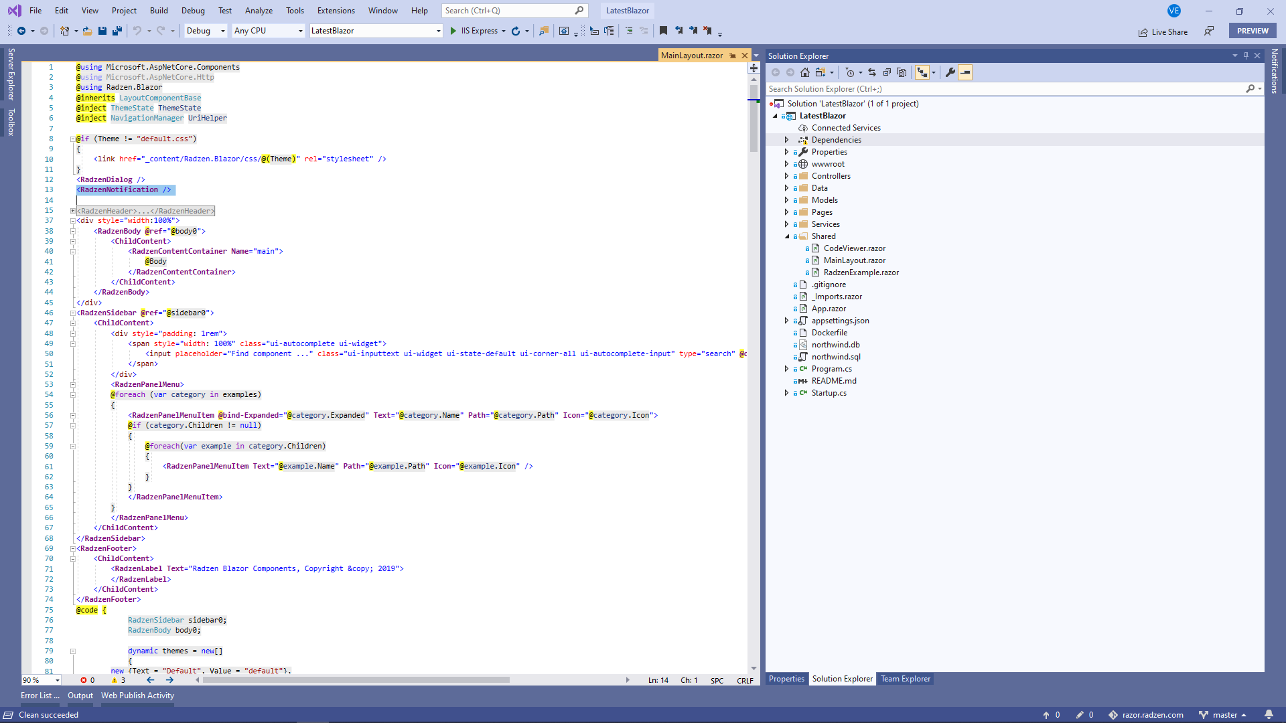
Task: Expand the Controllers folder node
Action: pos(786,176)
